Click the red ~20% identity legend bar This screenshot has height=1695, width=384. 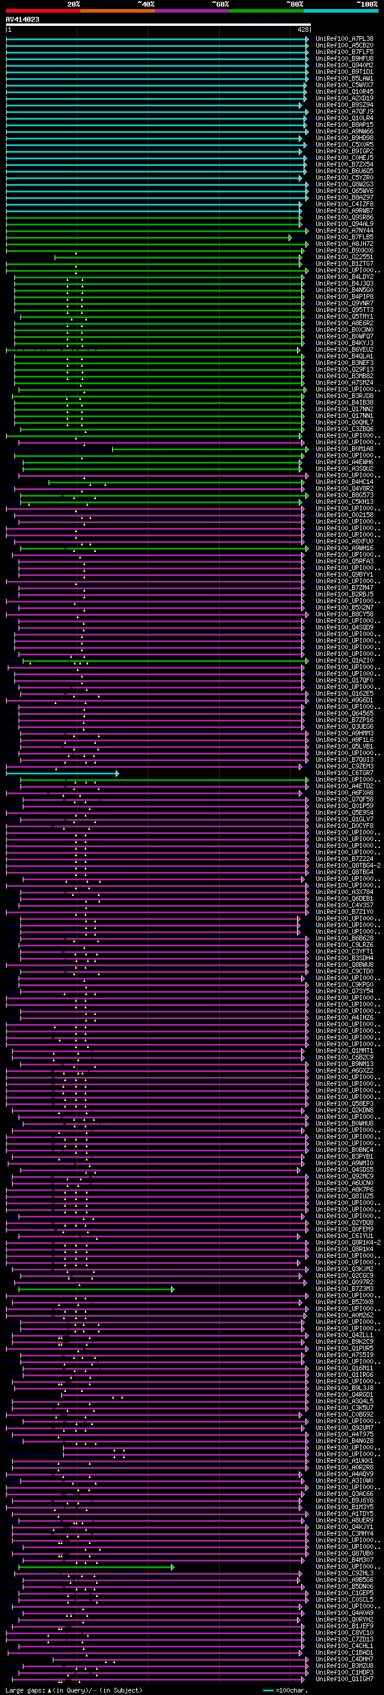tap(43, 11)
